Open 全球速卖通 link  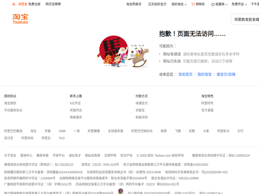coord(116,131)
